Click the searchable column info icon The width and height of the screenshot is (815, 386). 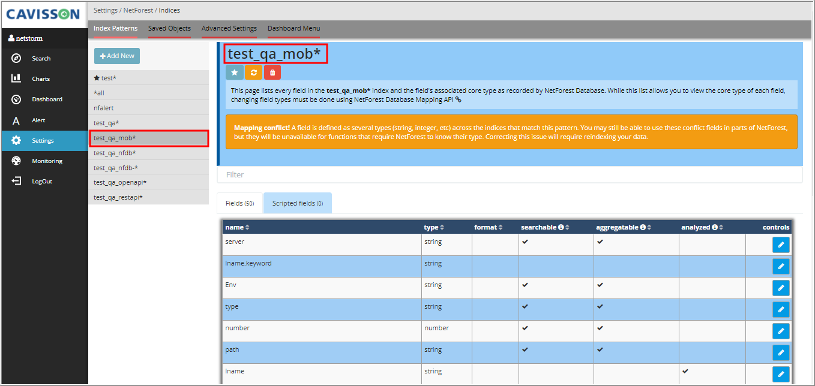(x=561, y=228)
